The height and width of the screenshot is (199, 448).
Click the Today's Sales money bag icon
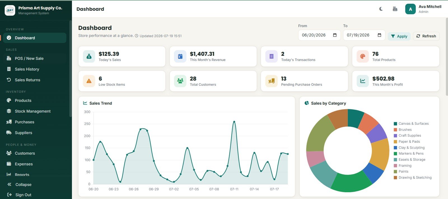(89, 56)
